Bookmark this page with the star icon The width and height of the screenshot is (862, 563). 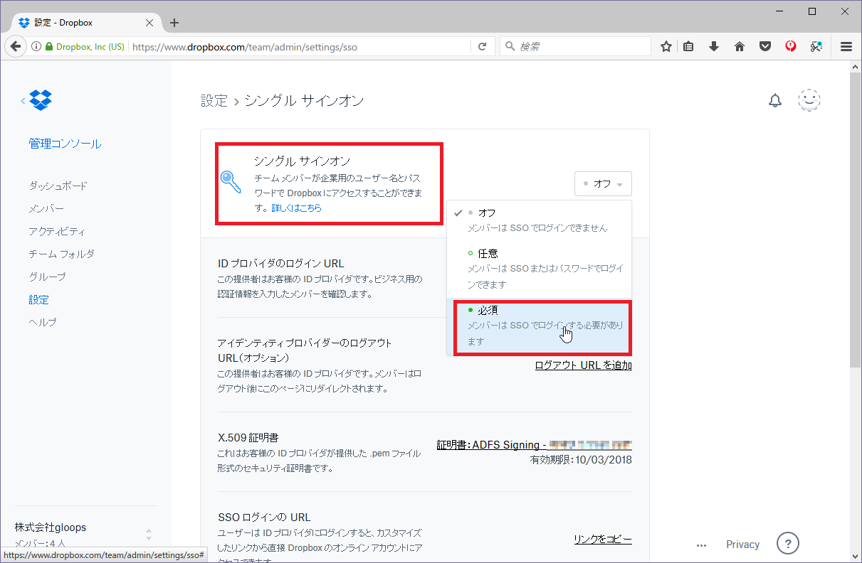click(x=666, y=46)
